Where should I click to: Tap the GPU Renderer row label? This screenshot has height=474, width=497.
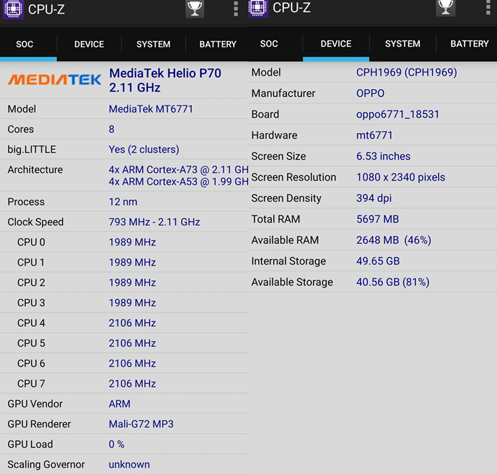click(x=39, y=424)
